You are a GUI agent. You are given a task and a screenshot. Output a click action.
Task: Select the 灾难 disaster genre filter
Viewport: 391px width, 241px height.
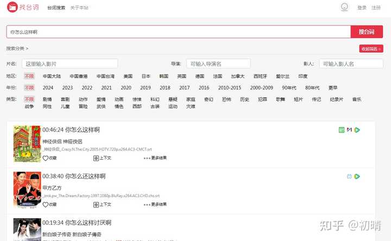pos(191,106)
